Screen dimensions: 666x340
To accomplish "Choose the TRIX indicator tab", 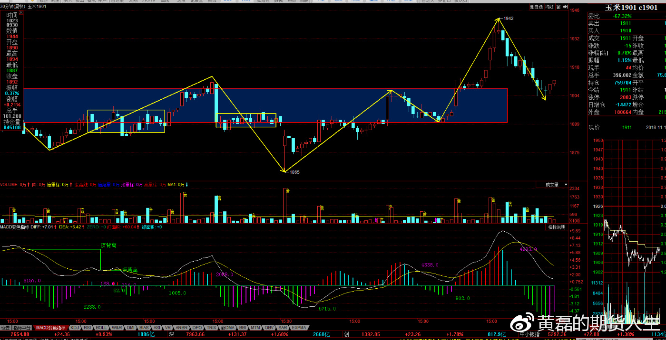I will point(211,328).
